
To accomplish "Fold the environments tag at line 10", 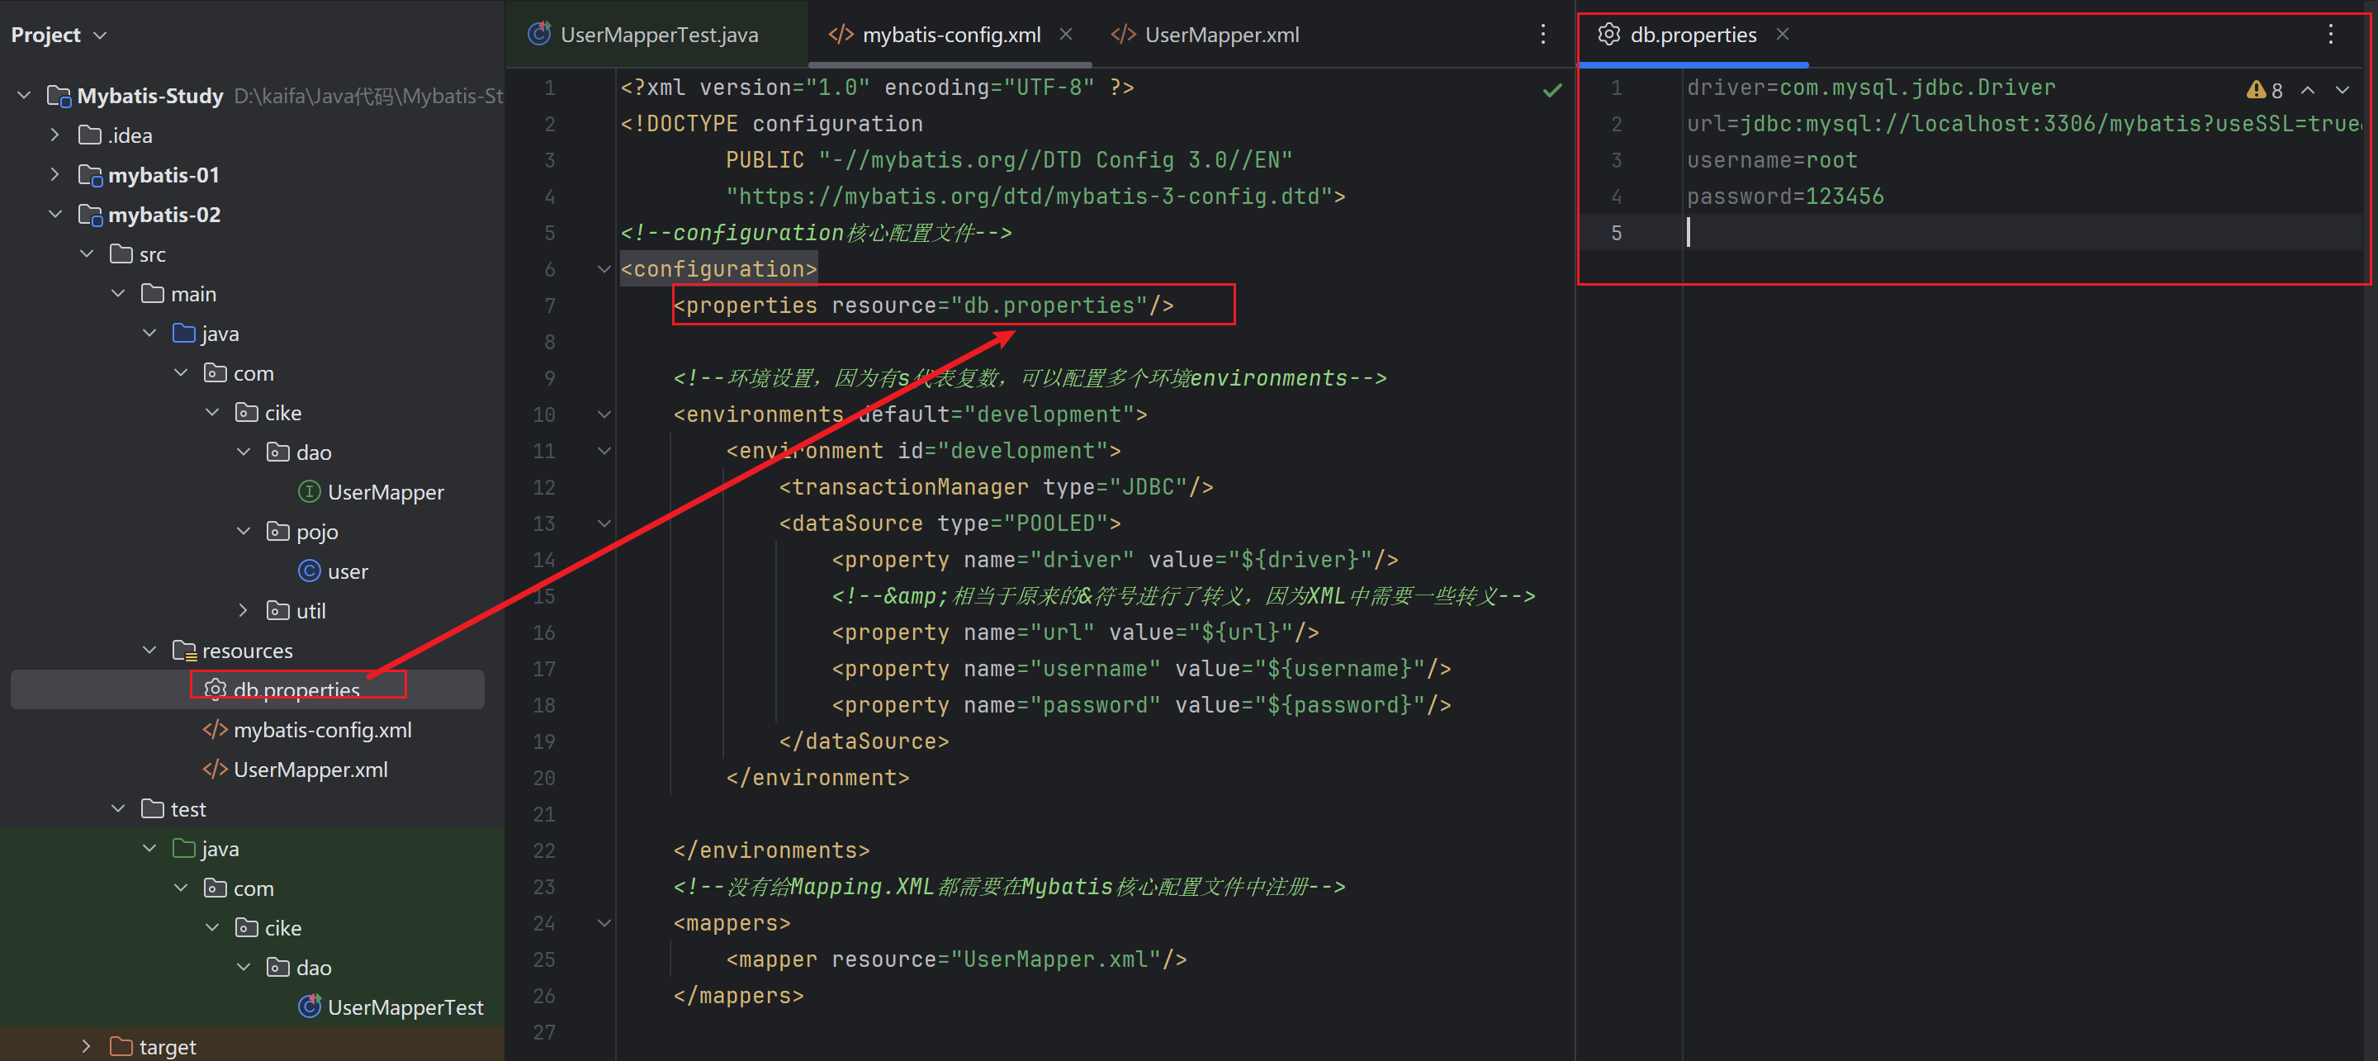I will coord(604,414).
